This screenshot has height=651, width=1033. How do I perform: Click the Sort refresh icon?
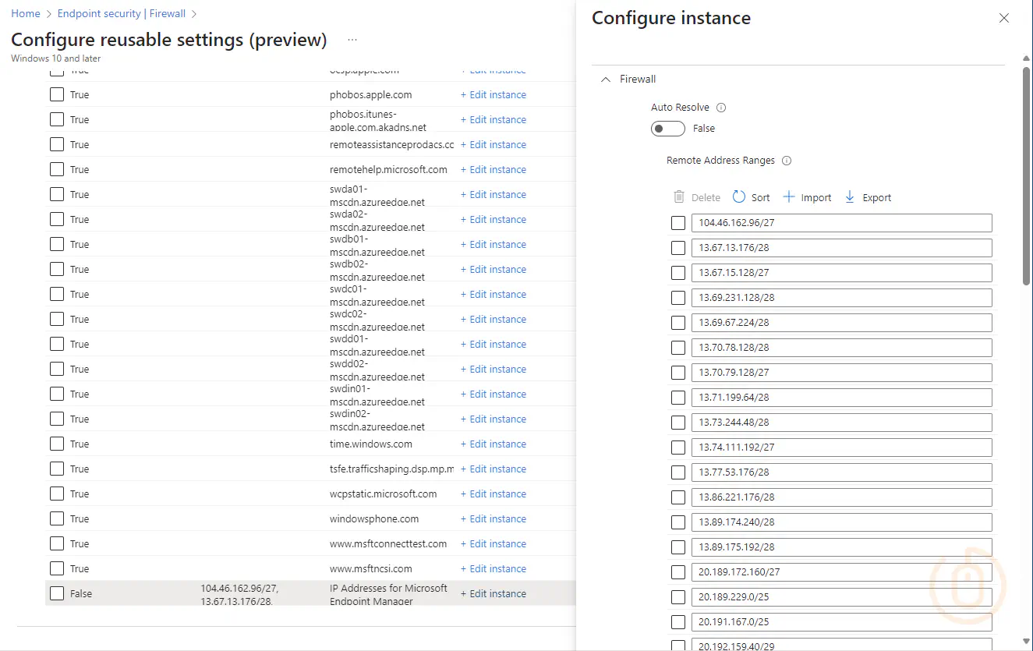tap(739, 197)
